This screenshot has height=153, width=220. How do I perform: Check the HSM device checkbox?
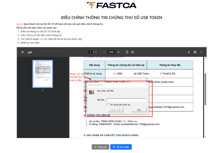tap(114, 74)
